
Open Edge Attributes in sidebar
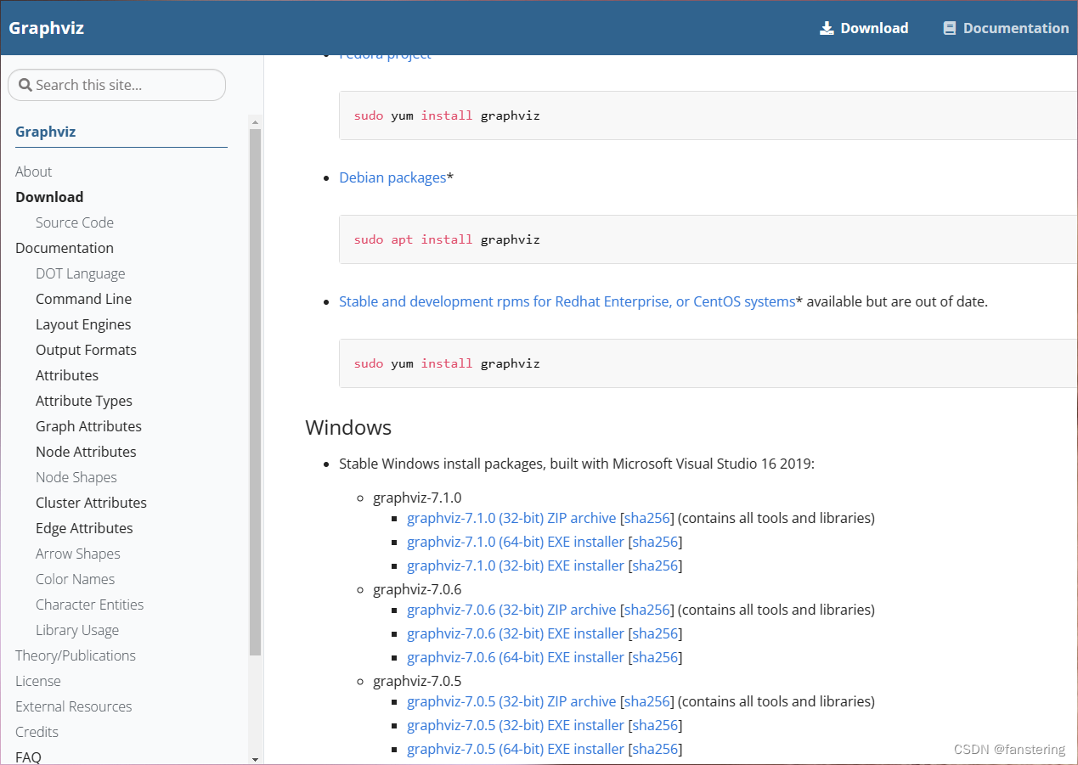click(x=84, y=528)
